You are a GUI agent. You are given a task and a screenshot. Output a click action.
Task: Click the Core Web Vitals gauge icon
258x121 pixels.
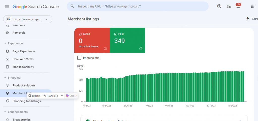tap(7, 59)
